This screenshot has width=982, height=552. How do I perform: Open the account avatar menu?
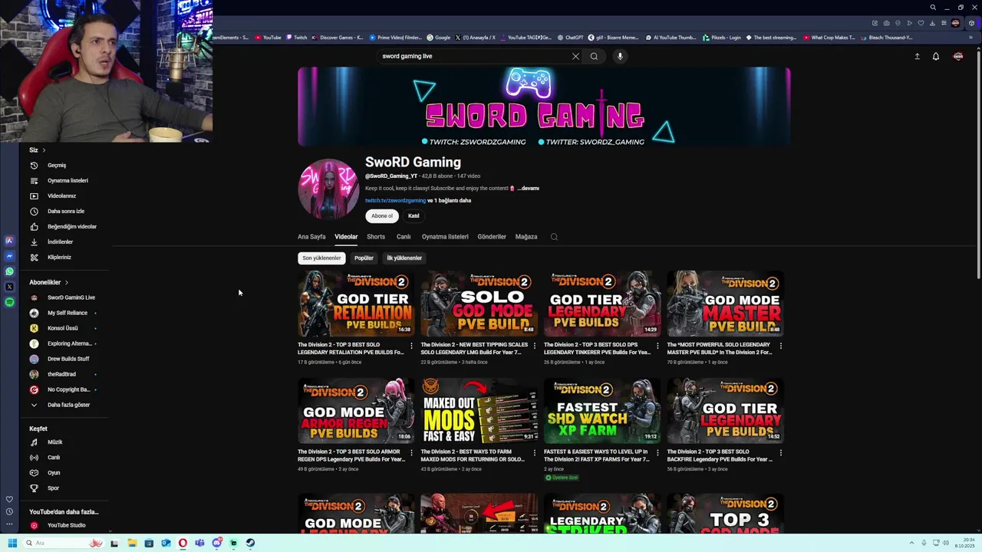[x=958, y=56]
